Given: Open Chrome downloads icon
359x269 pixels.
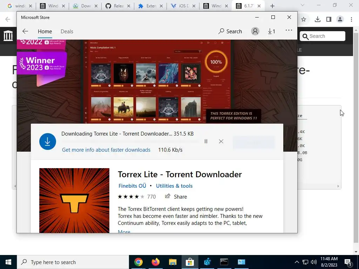Looking at the screenshot, I should 318,20.
